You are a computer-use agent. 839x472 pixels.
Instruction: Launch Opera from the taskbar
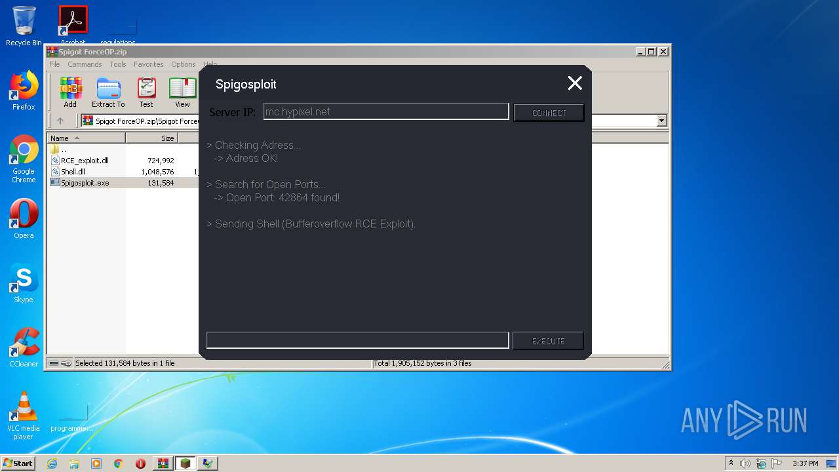tap(141, 463)
